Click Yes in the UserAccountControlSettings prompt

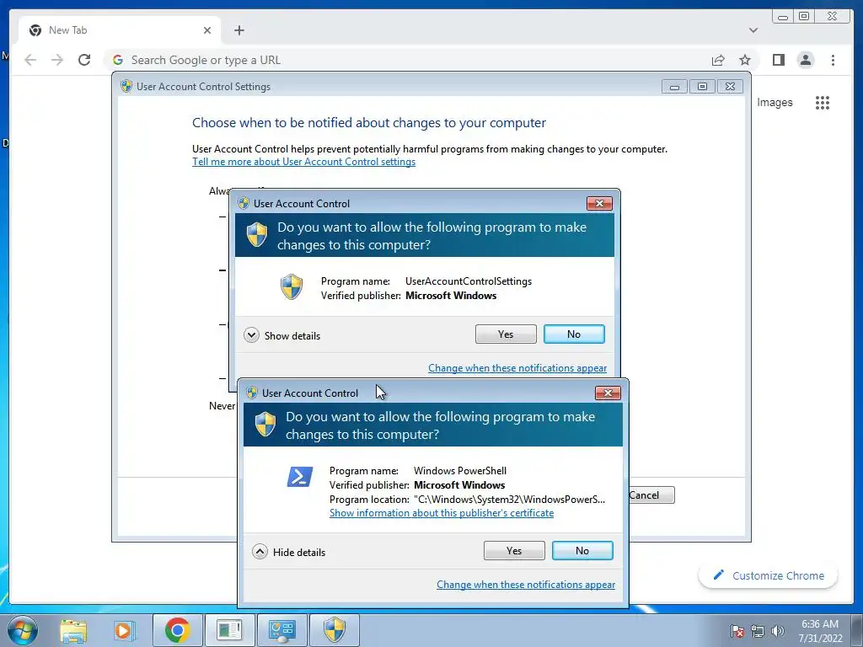pyautogui.click(x=506, y=334)
